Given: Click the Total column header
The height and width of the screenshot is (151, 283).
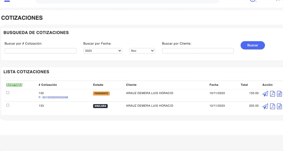Looking at the screenshot, I should [x=244, y=85].
